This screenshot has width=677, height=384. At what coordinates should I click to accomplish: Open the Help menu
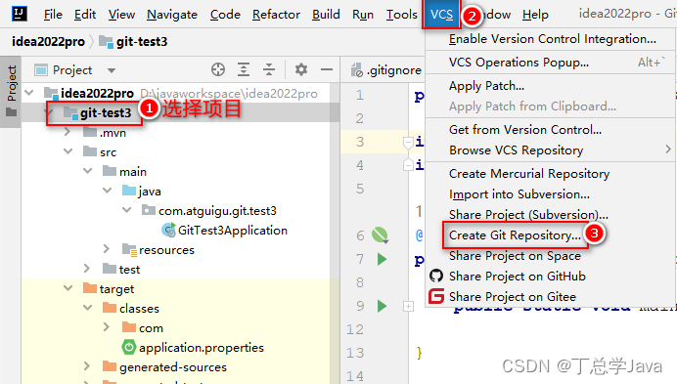535,15
